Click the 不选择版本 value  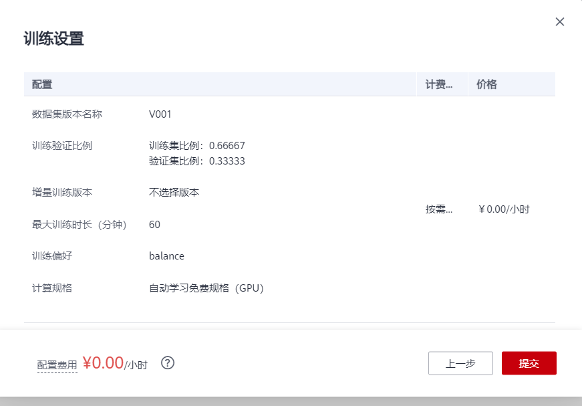point(174,192)
